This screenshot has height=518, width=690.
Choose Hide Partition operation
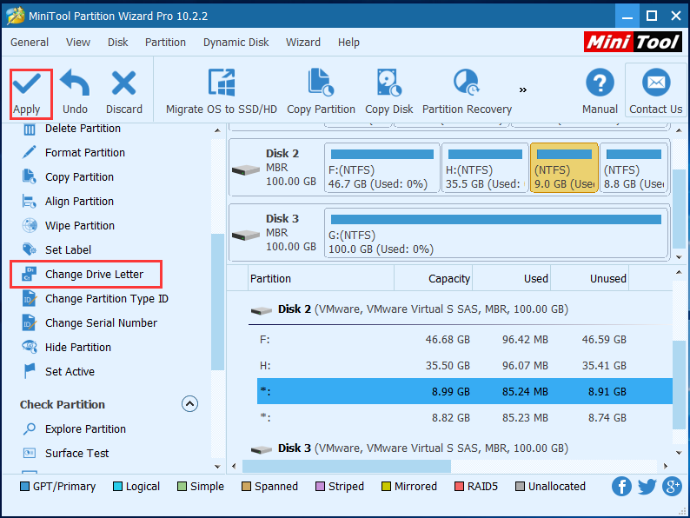[x=78, y=347]
